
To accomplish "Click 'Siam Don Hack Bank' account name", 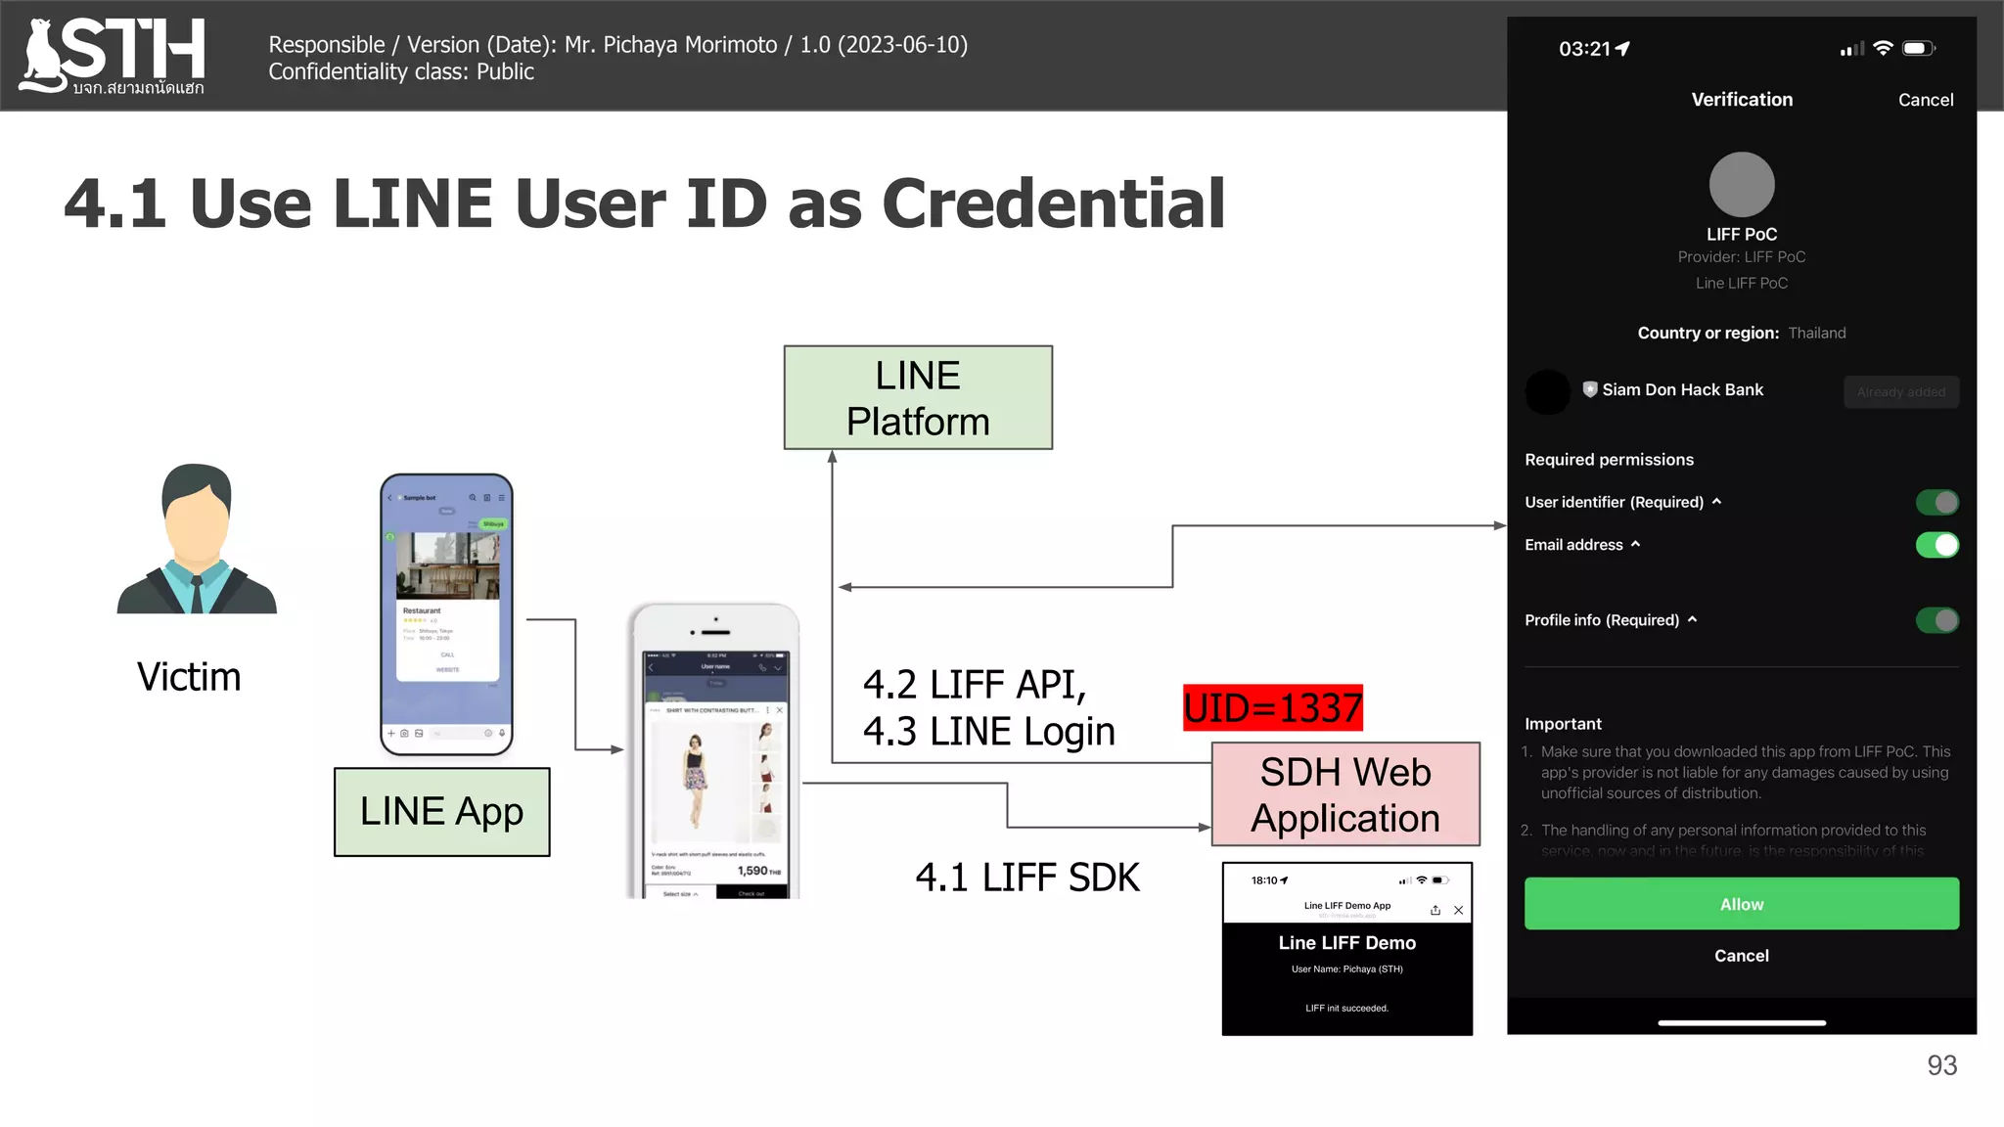I will coord(1682,389).
